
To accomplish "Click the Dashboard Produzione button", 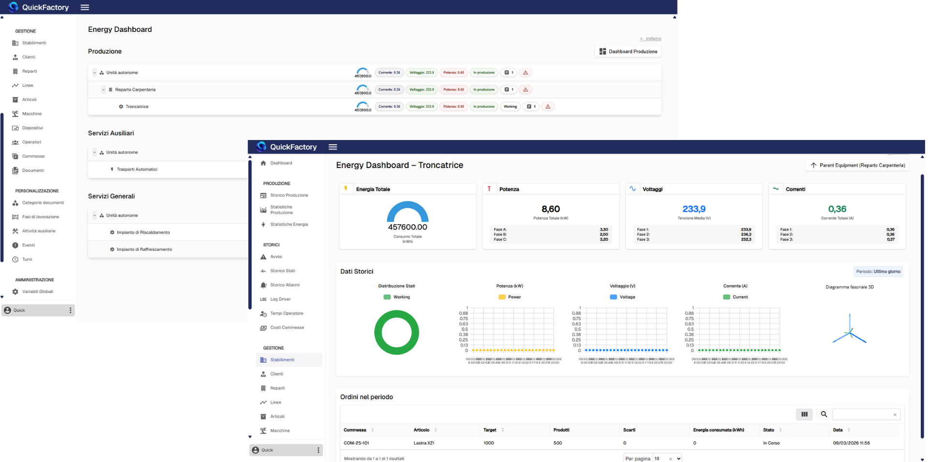I will [x=628, y=52].
